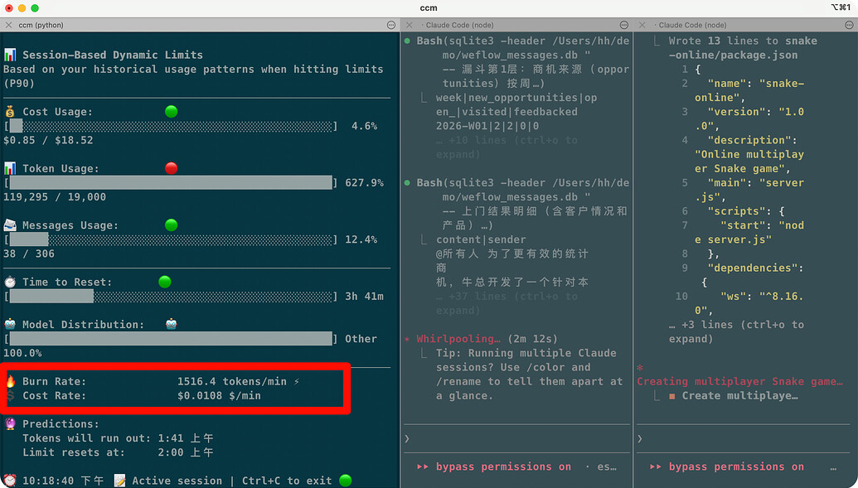Expand the hidden +37 lines output
The image size is (858, 488).
(x=507, y=303)
